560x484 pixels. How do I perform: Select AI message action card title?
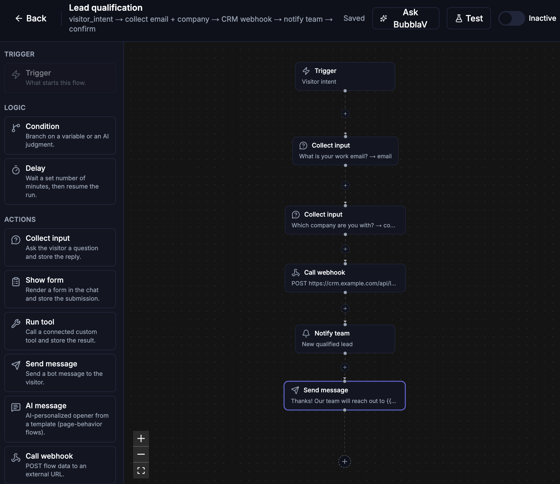click(46, 406)
